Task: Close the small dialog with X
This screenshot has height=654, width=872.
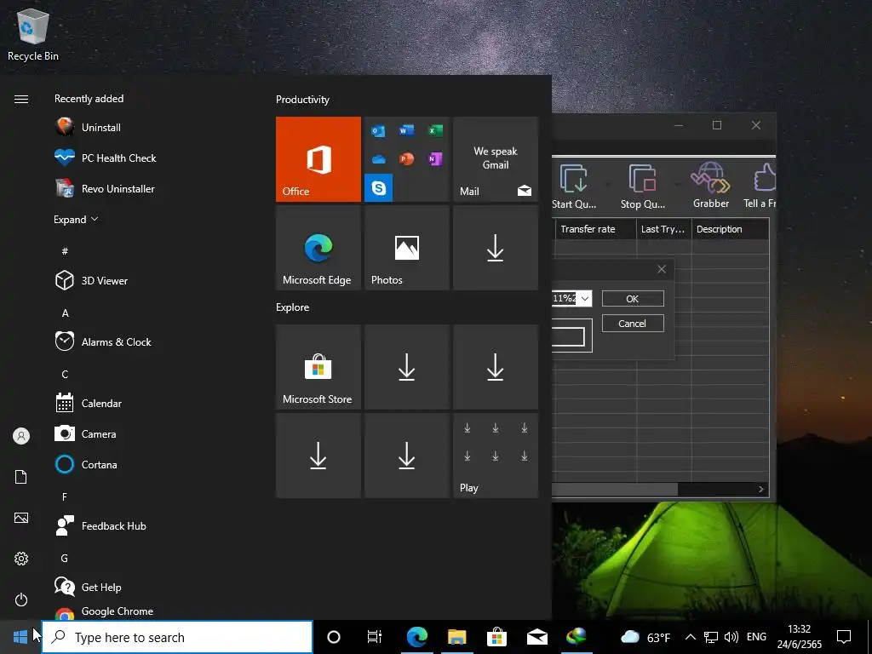Action: [x=662, y=269]
